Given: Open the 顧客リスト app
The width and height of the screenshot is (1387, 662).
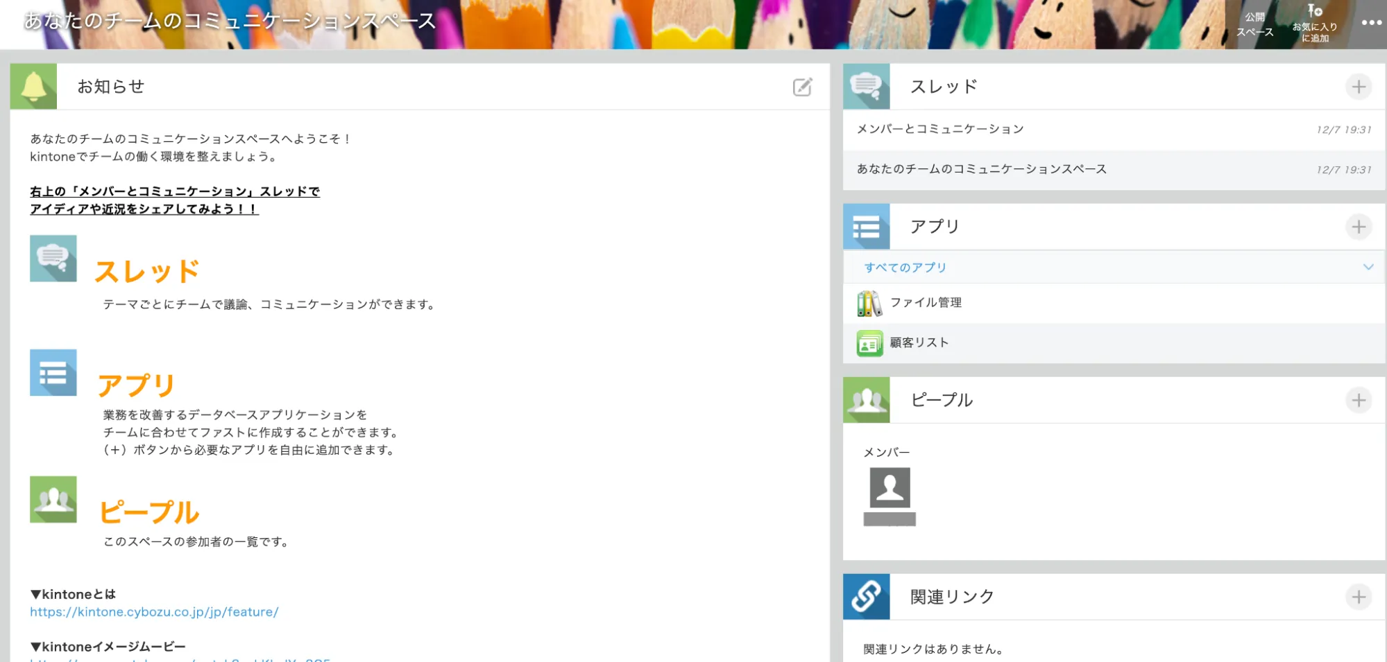Looking at the screenshot, I should click(919, 342).
